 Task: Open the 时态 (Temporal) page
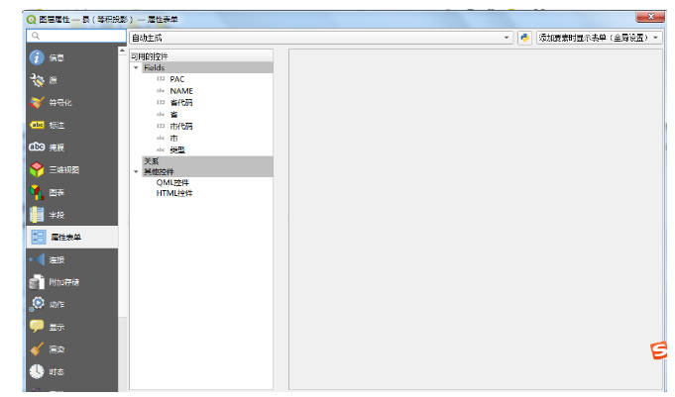(x=72, y=371)
